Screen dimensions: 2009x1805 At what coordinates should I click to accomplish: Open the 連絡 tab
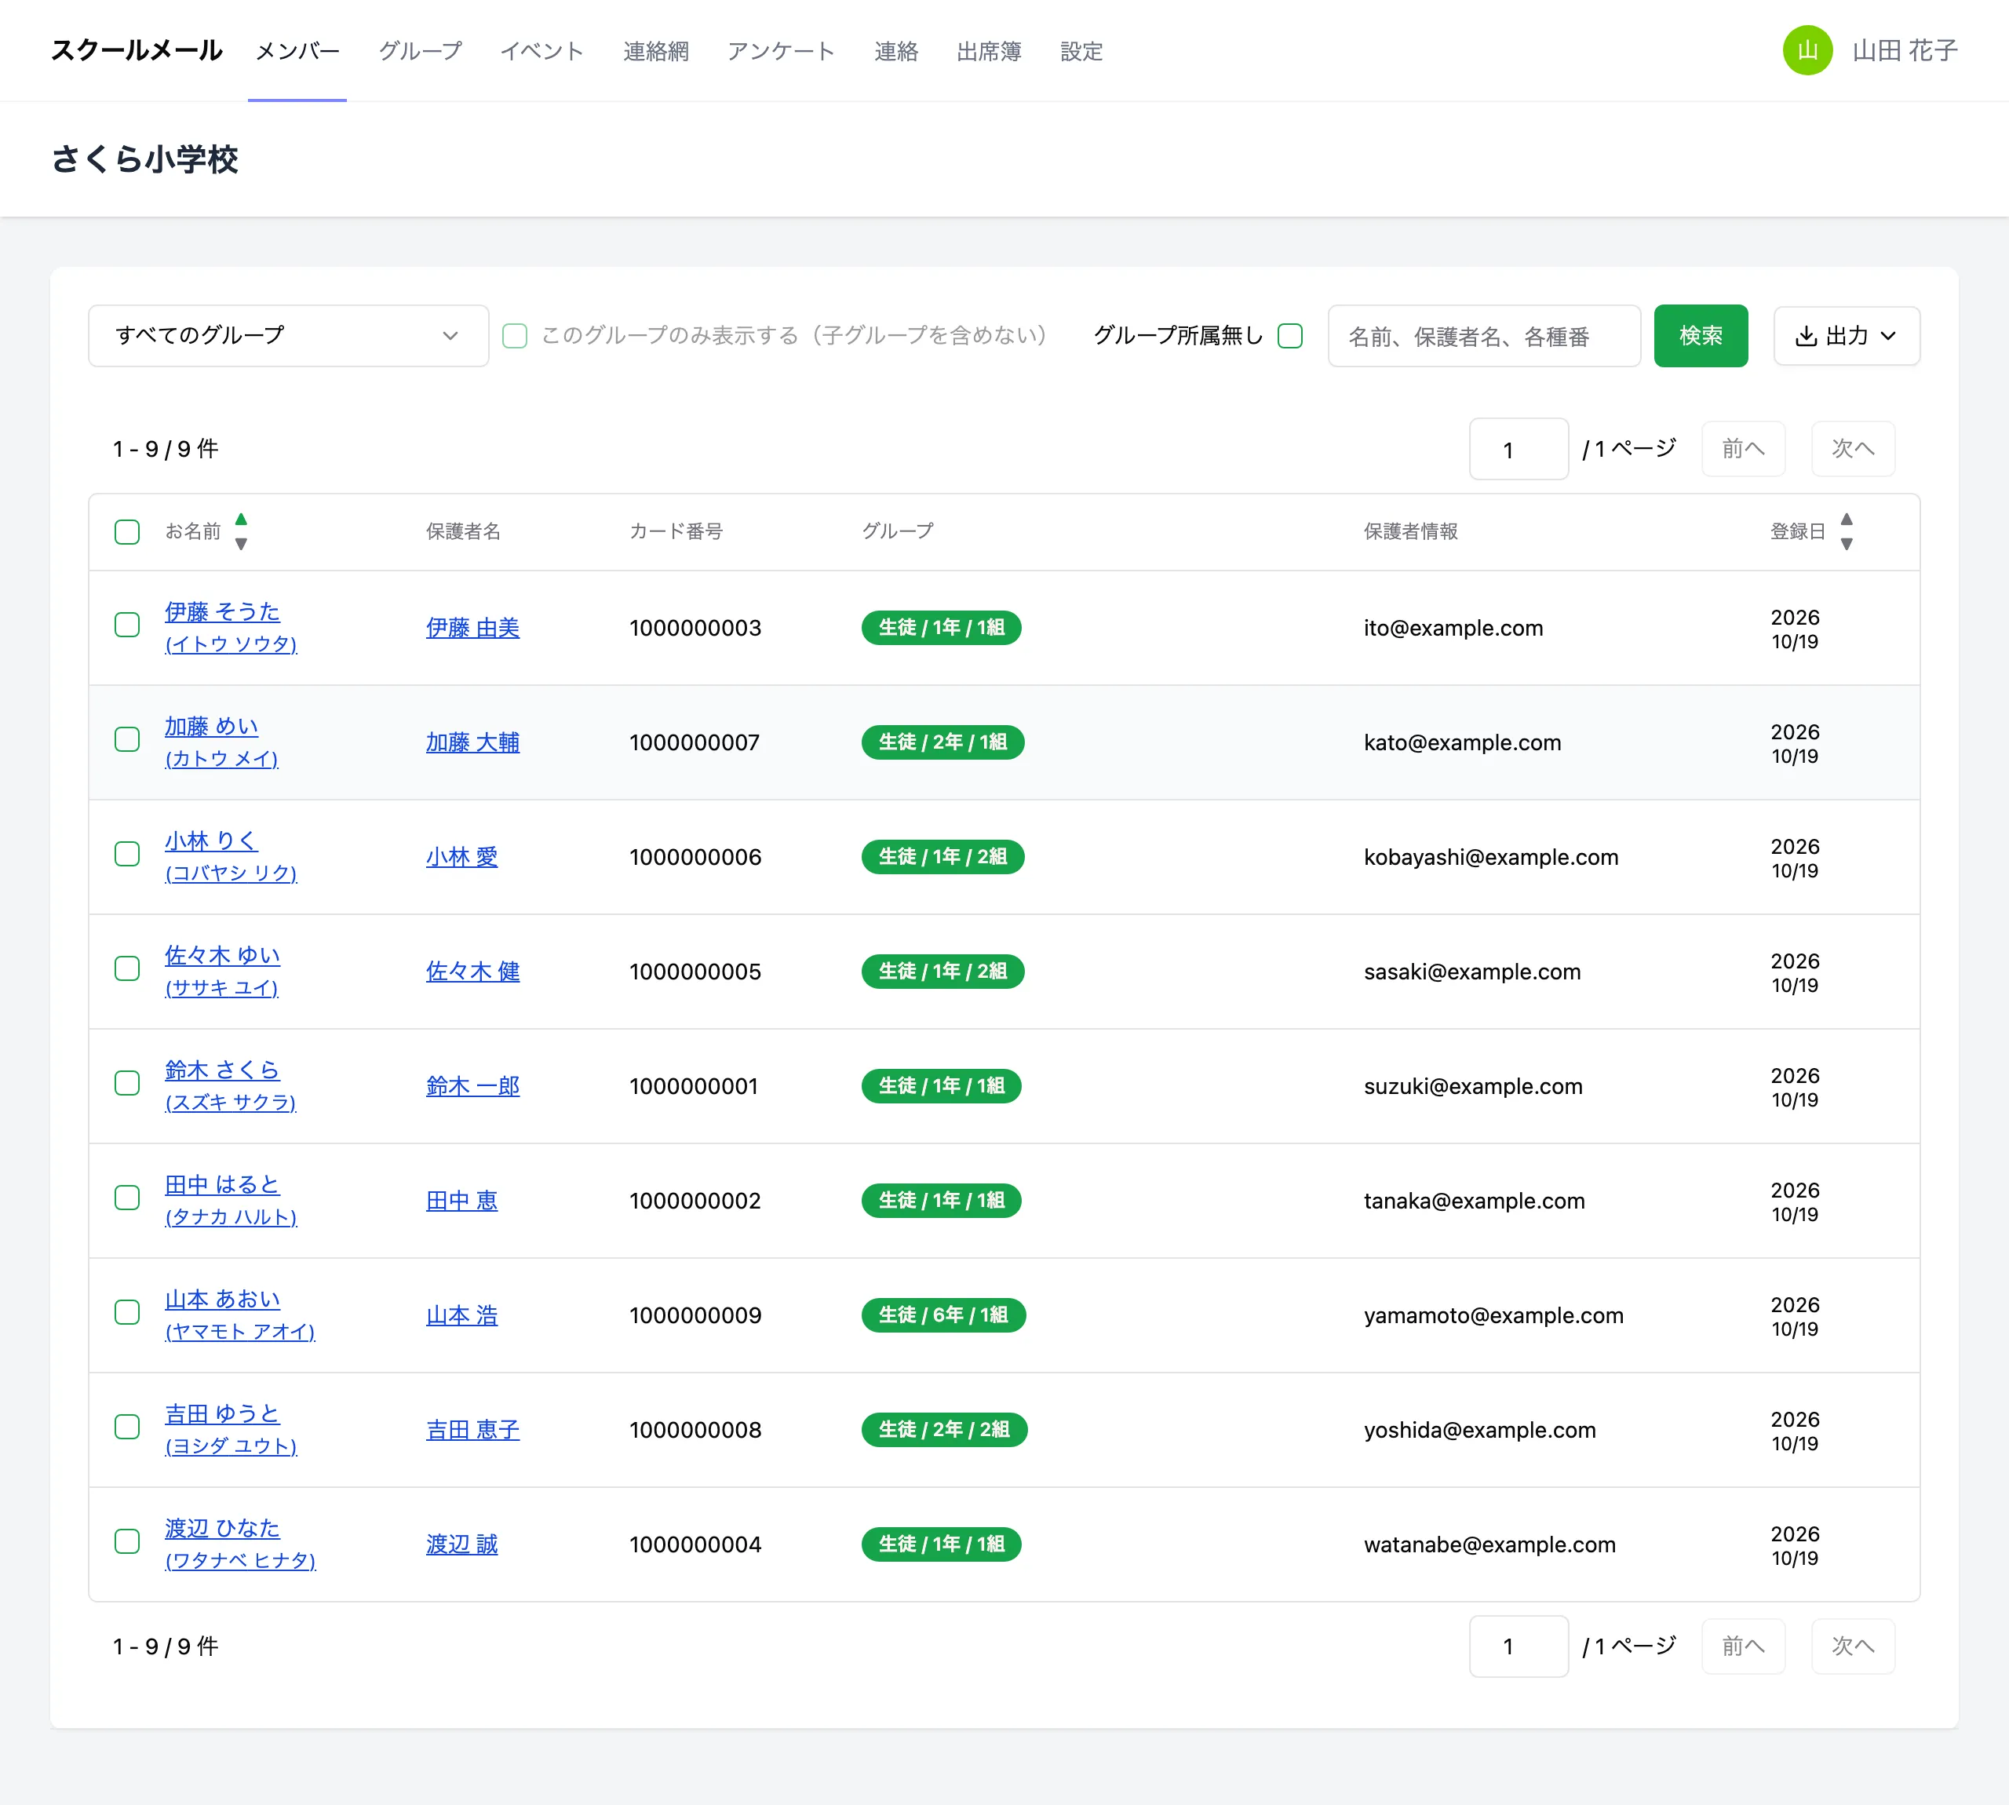[895, 50]
